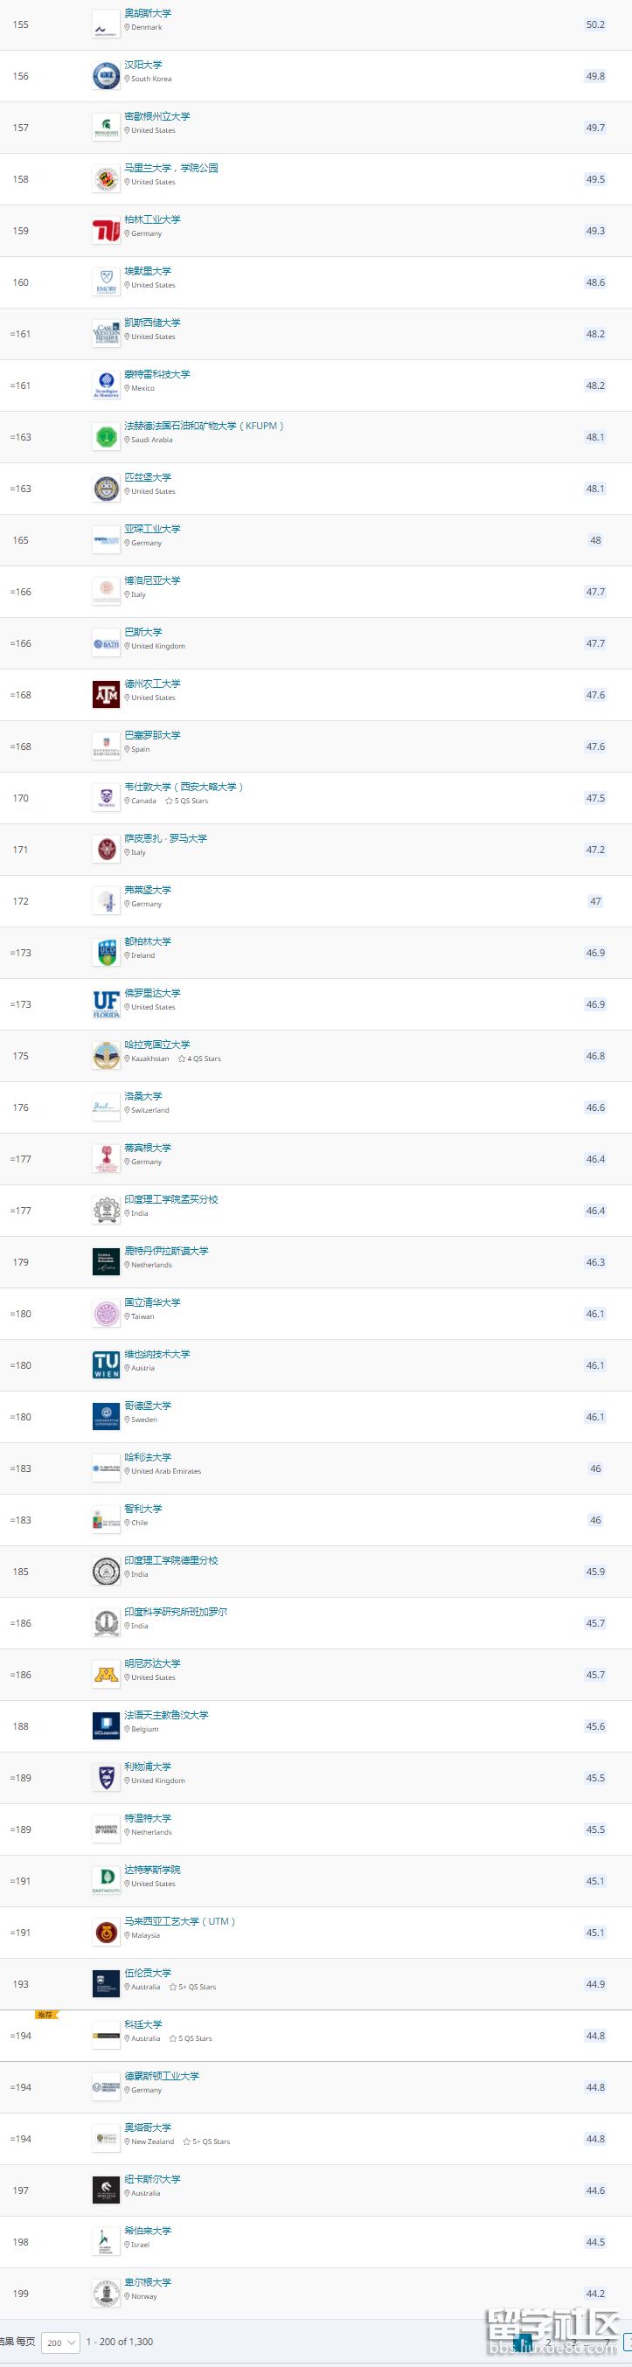Open the 汉阳大学 university link
This screenshot has width=632, height=2367.
coord(143,66)
